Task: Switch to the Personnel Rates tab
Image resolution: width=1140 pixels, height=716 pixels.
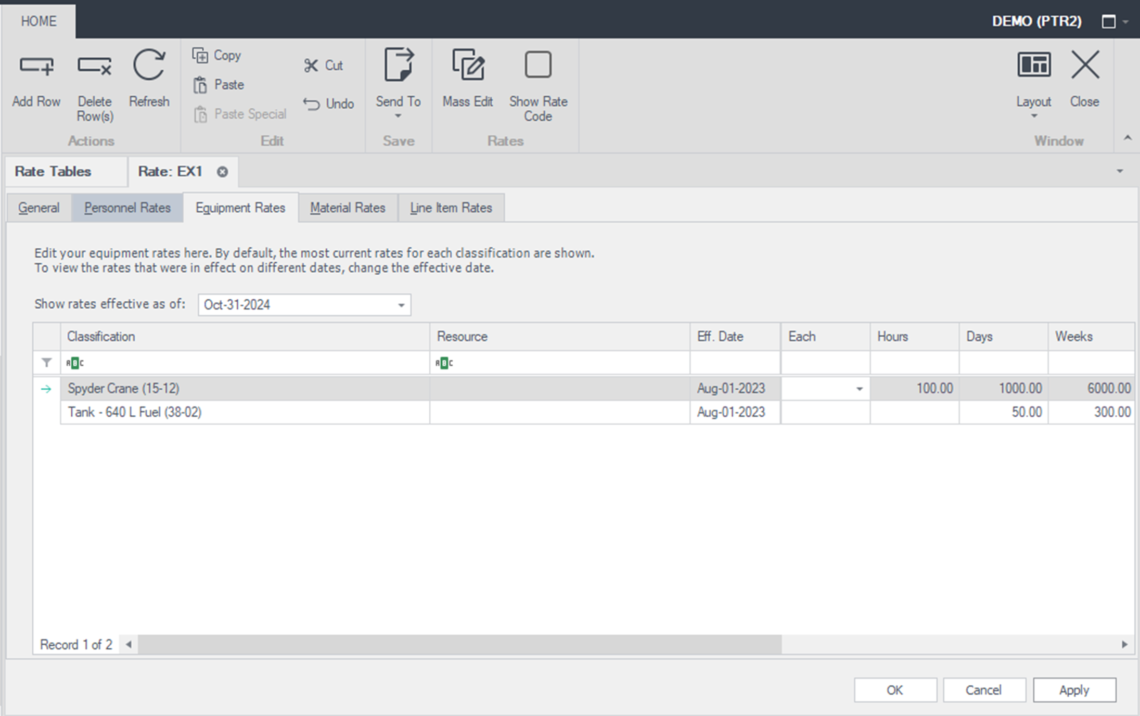Action: pos(127,208)
